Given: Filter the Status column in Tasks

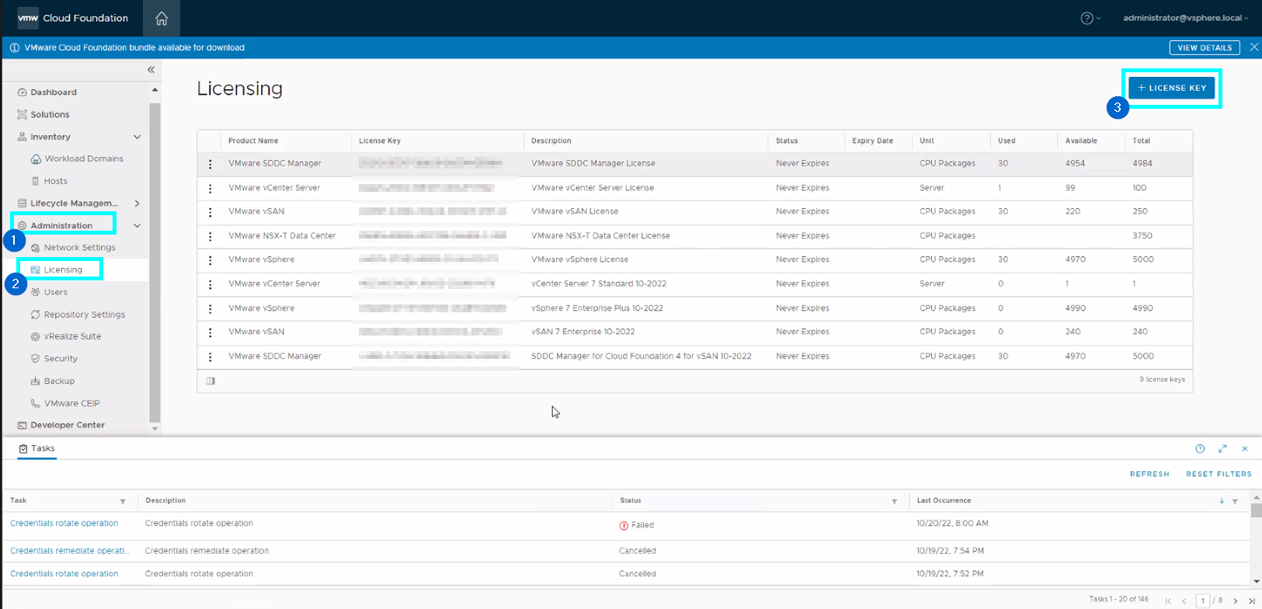Looking at the screenshot, I should (x=894, y=501).
